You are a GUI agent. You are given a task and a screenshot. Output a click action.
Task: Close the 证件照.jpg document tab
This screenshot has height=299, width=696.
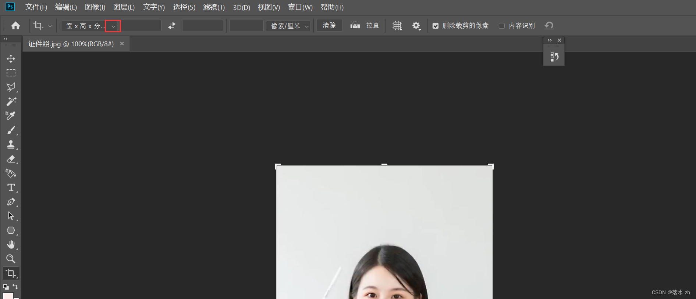[x=122, y=44]
